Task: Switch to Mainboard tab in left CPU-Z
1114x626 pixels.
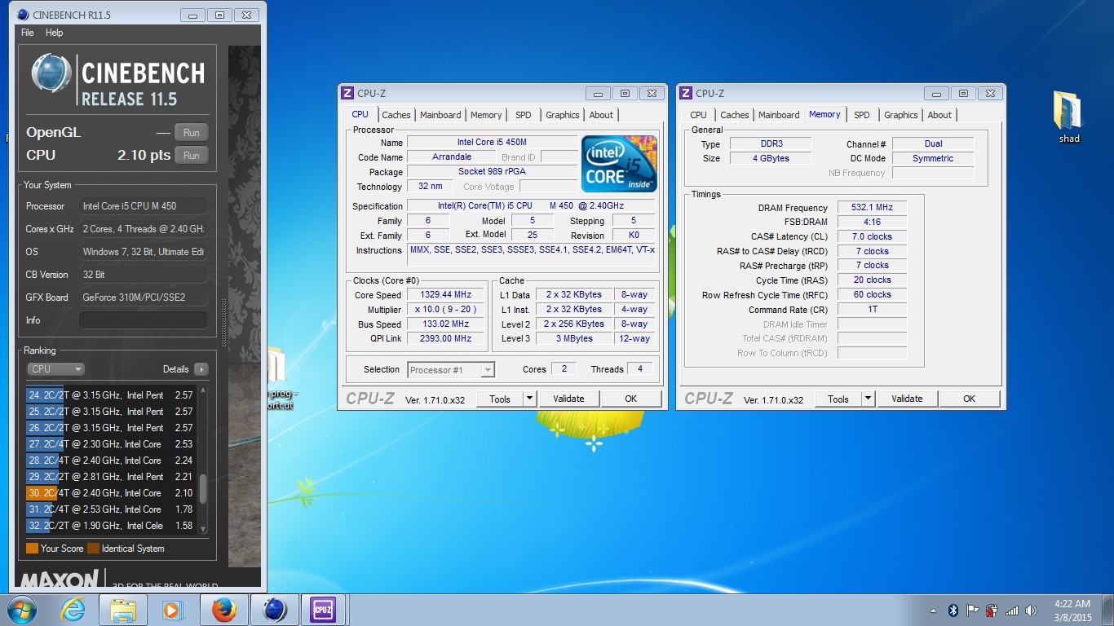Action: [440, 115]
